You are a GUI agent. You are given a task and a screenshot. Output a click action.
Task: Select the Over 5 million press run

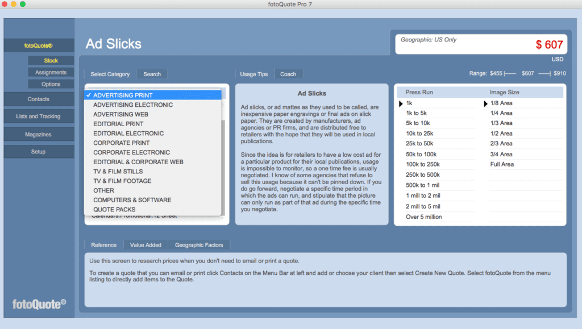(x=424, y=217)
